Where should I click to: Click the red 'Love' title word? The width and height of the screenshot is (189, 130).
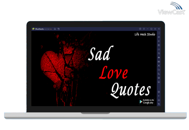point(114,73)
